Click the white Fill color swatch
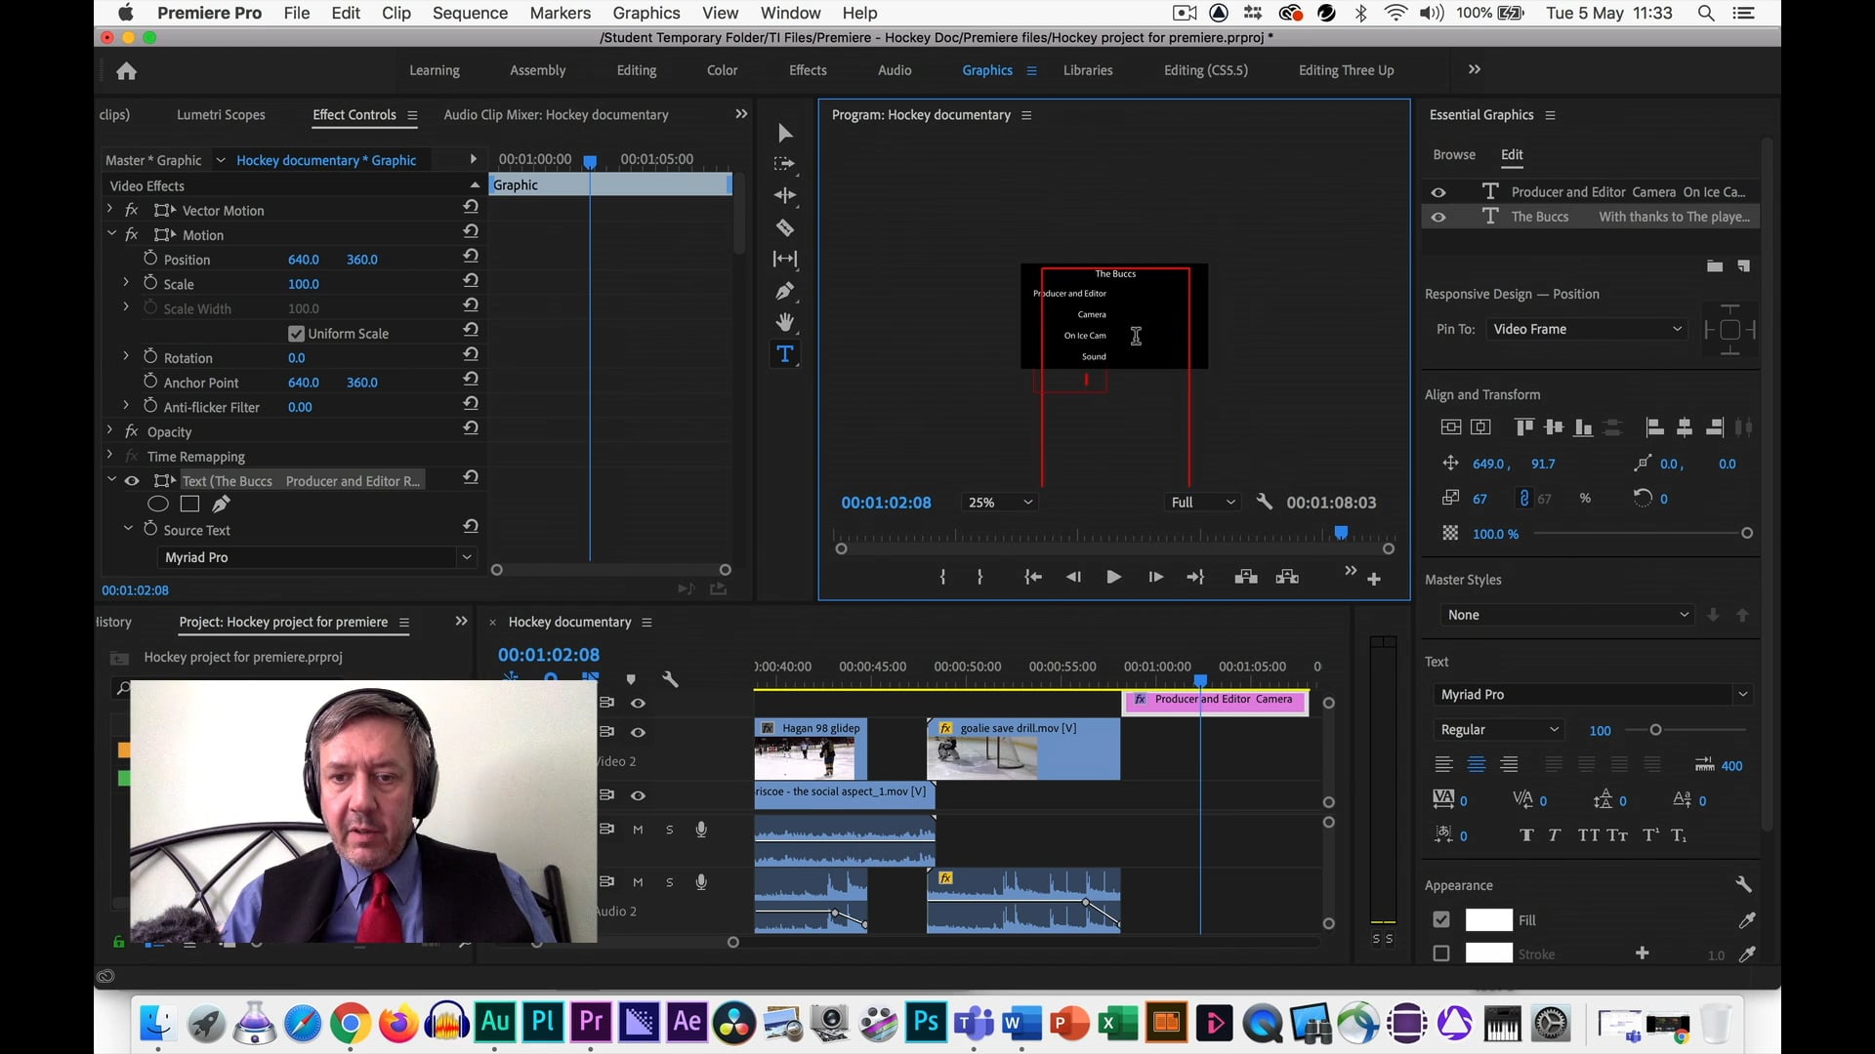Screen dimensions: 1875x1054 pos(1488,919)
